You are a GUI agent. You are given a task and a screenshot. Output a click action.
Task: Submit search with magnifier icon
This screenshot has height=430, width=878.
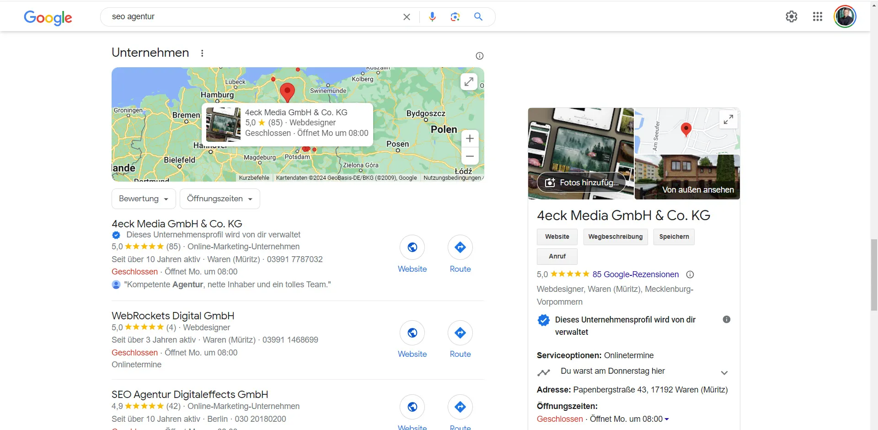[x=478, y=17]
